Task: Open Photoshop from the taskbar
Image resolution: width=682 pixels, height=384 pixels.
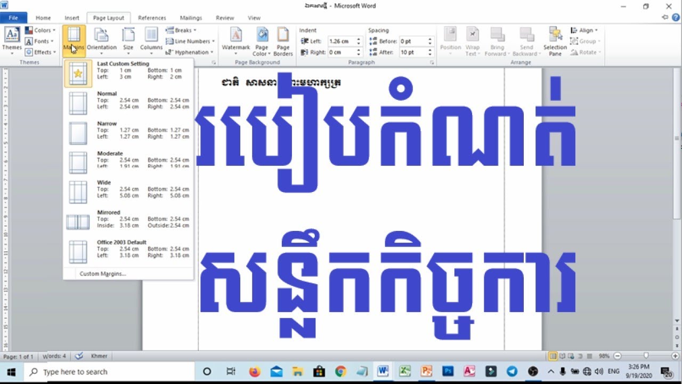Action: (448, 372)
